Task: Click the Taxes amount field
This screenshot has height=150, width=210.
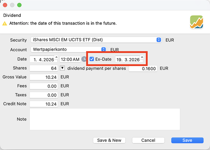Action: pos(44,95)
